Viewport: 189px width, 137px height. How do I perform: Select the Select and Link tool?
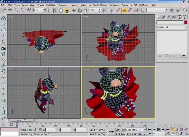[x=17, y=11]
